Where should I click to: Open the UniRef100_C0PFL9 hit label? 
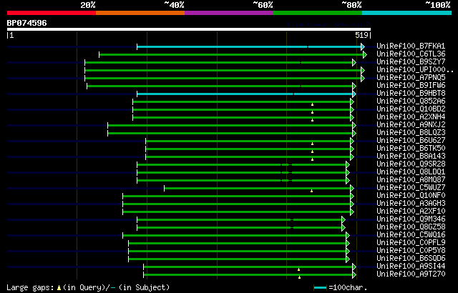click(411, 243)
